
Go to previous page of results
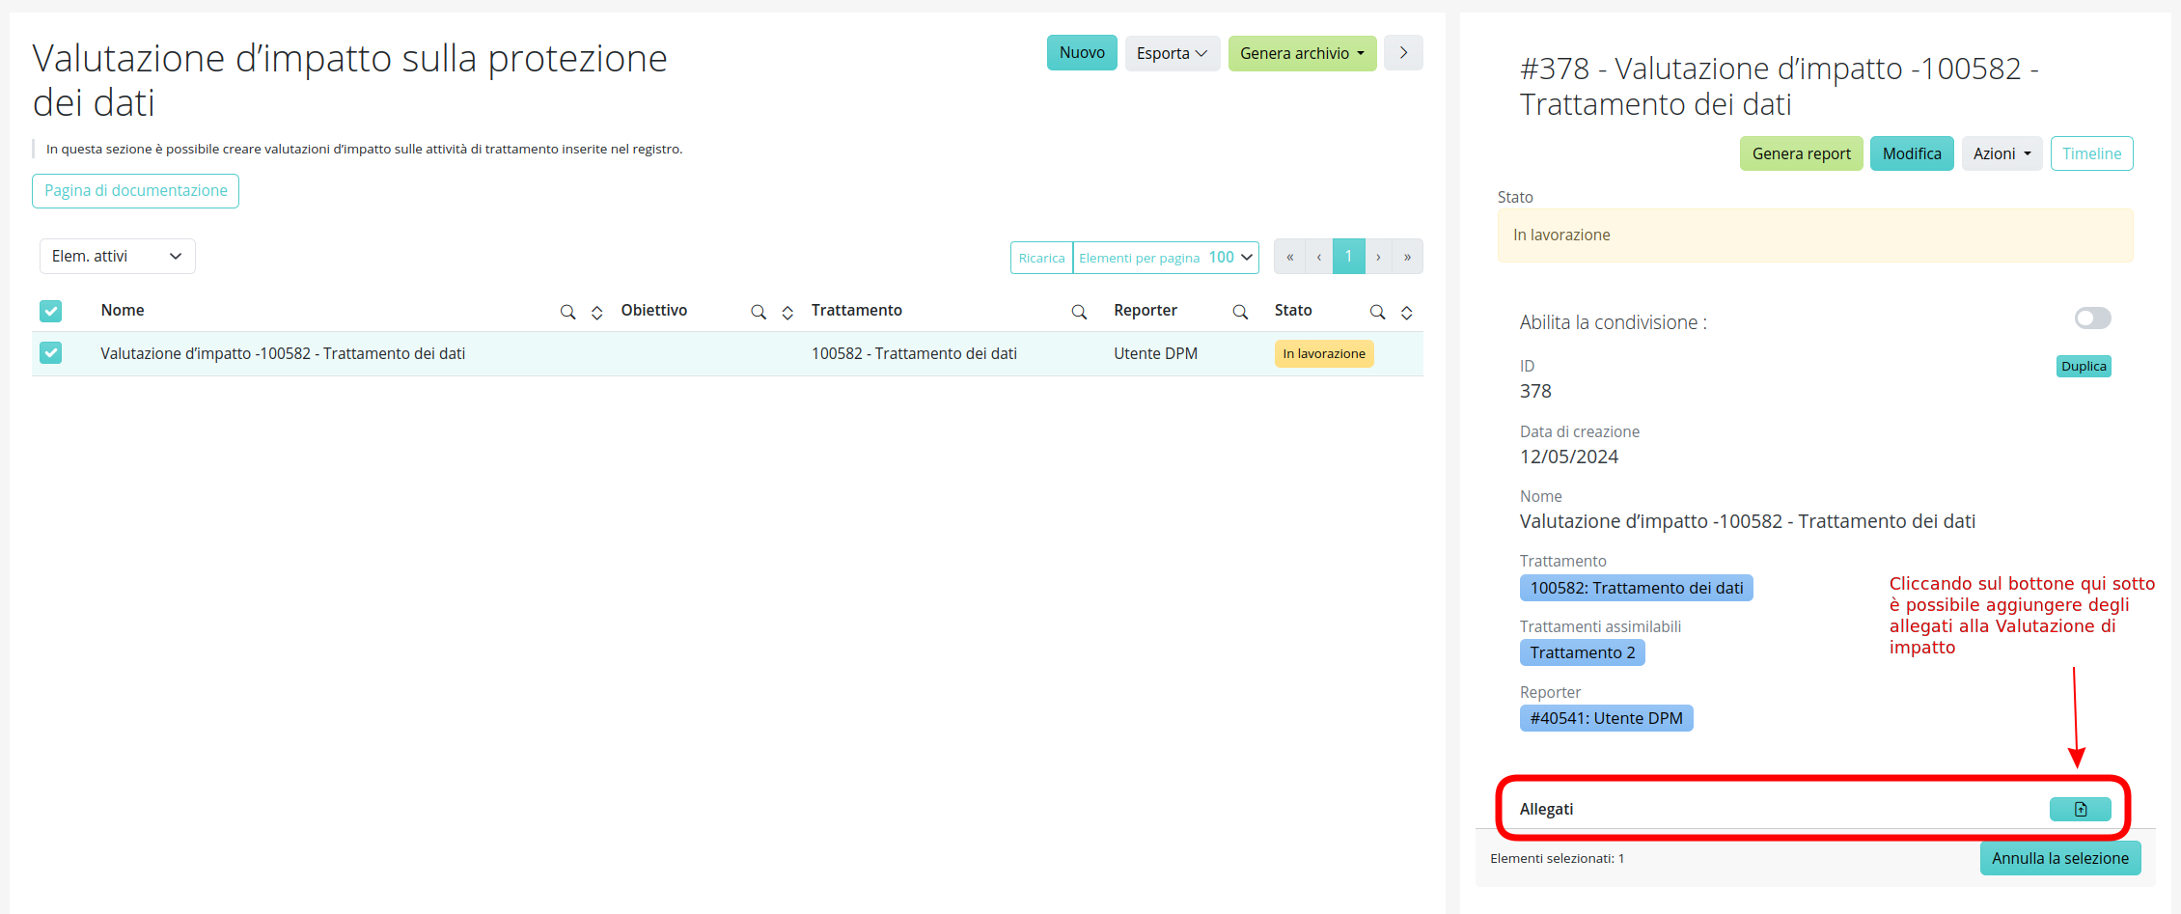1318,257
